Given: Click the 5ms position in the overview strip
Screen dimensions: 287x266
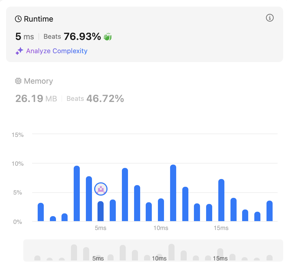Looking at the screenshot, I should pos(98,258).
